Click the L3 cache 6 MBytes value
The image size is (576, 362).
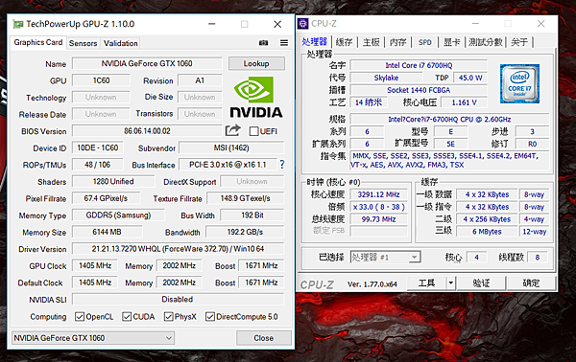click(x=487, y=232)
